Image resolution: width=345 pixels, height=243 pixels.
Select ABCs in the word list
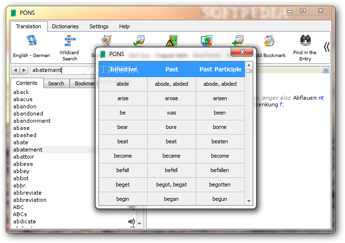tap(20, 214)
